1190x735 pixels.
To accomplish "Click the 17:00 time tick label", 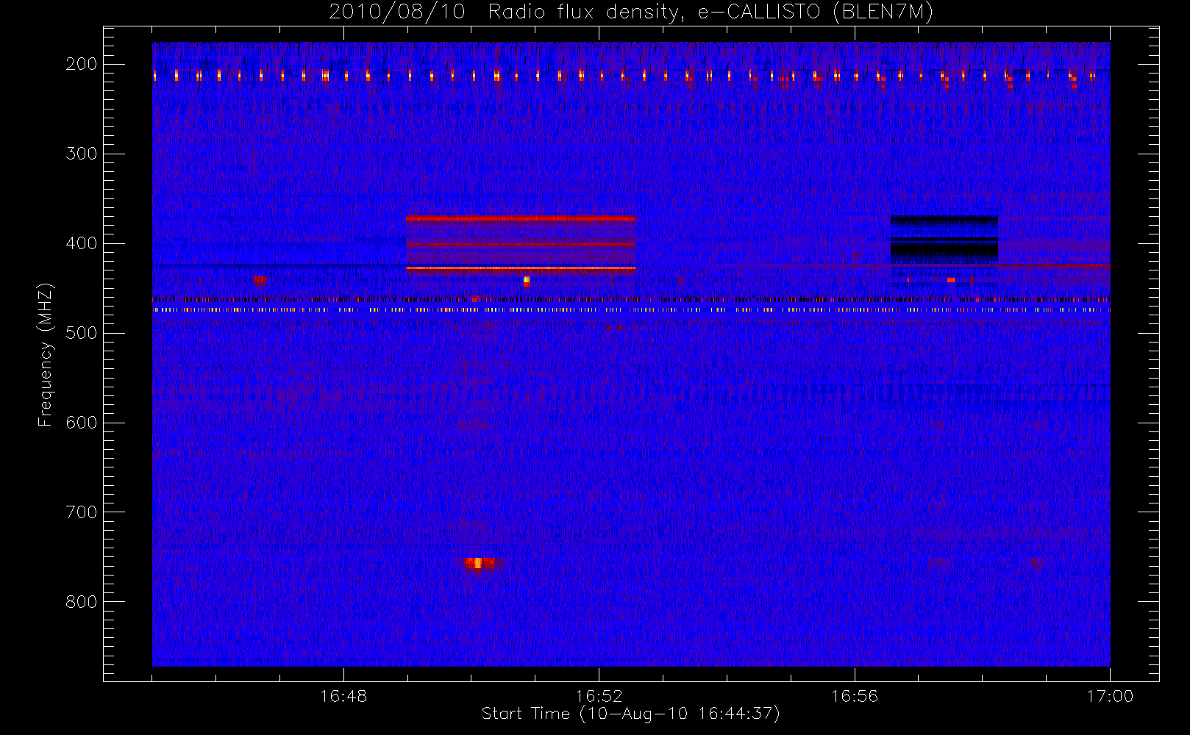I will [1110, 696].
